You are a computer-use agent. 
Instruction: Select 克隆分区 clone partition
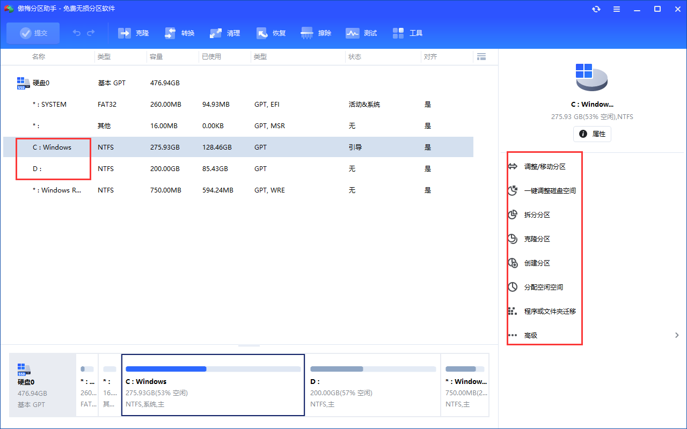pos(537,239)
